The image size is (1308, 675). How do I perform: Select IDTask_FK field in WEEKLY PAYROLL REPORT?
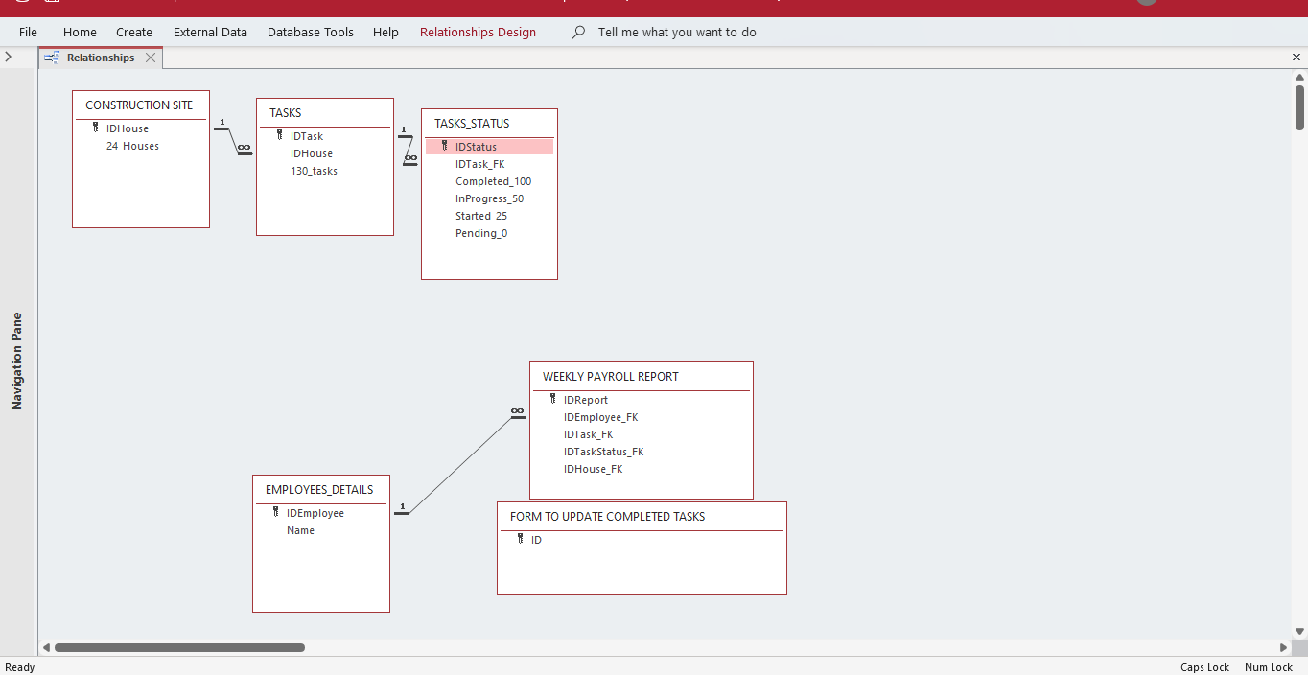point(589,434)
